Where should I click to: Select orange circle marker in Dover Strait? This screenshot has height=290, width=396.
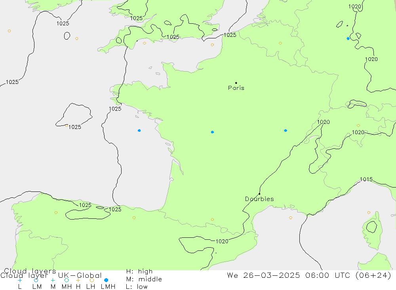(212, 45)
